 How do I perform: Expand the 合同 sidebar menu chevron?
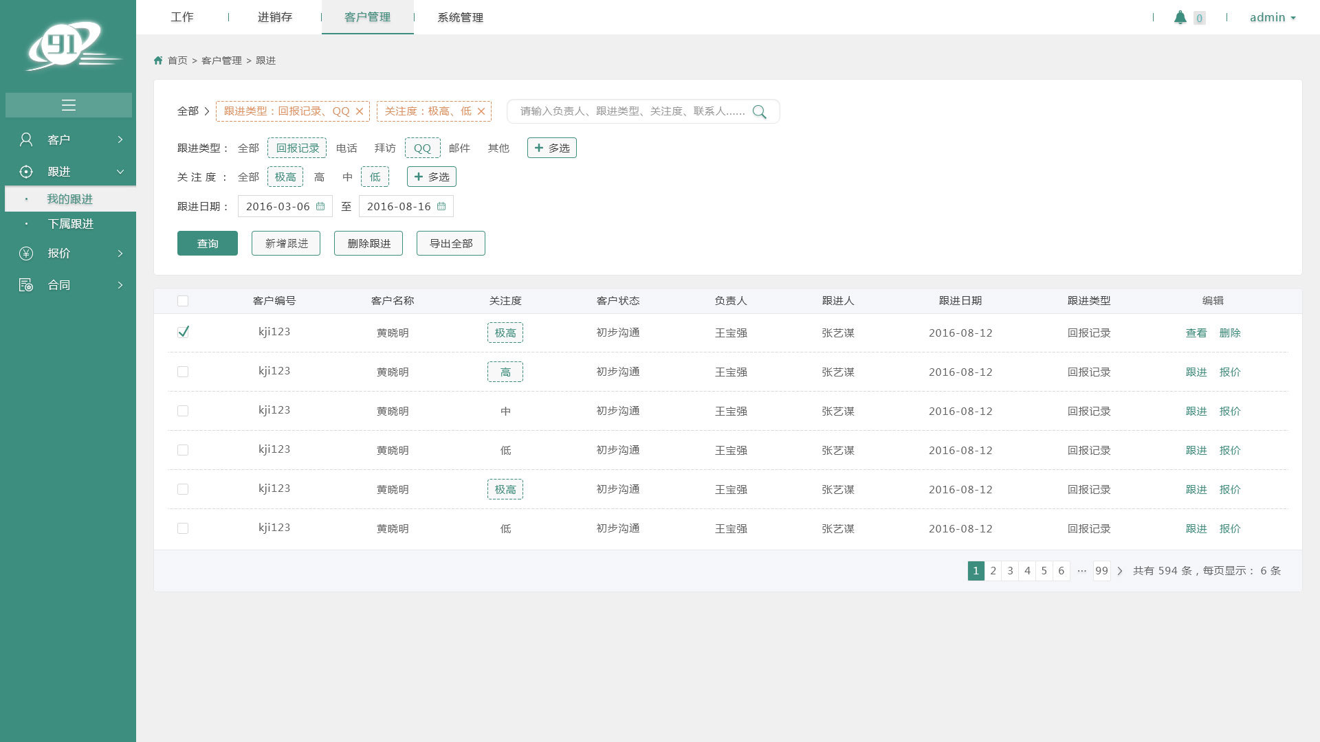[x=120, y=285]
